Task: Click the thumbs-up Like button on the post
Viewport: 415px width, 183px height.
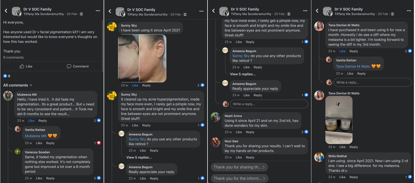Action: click(26, 66)
